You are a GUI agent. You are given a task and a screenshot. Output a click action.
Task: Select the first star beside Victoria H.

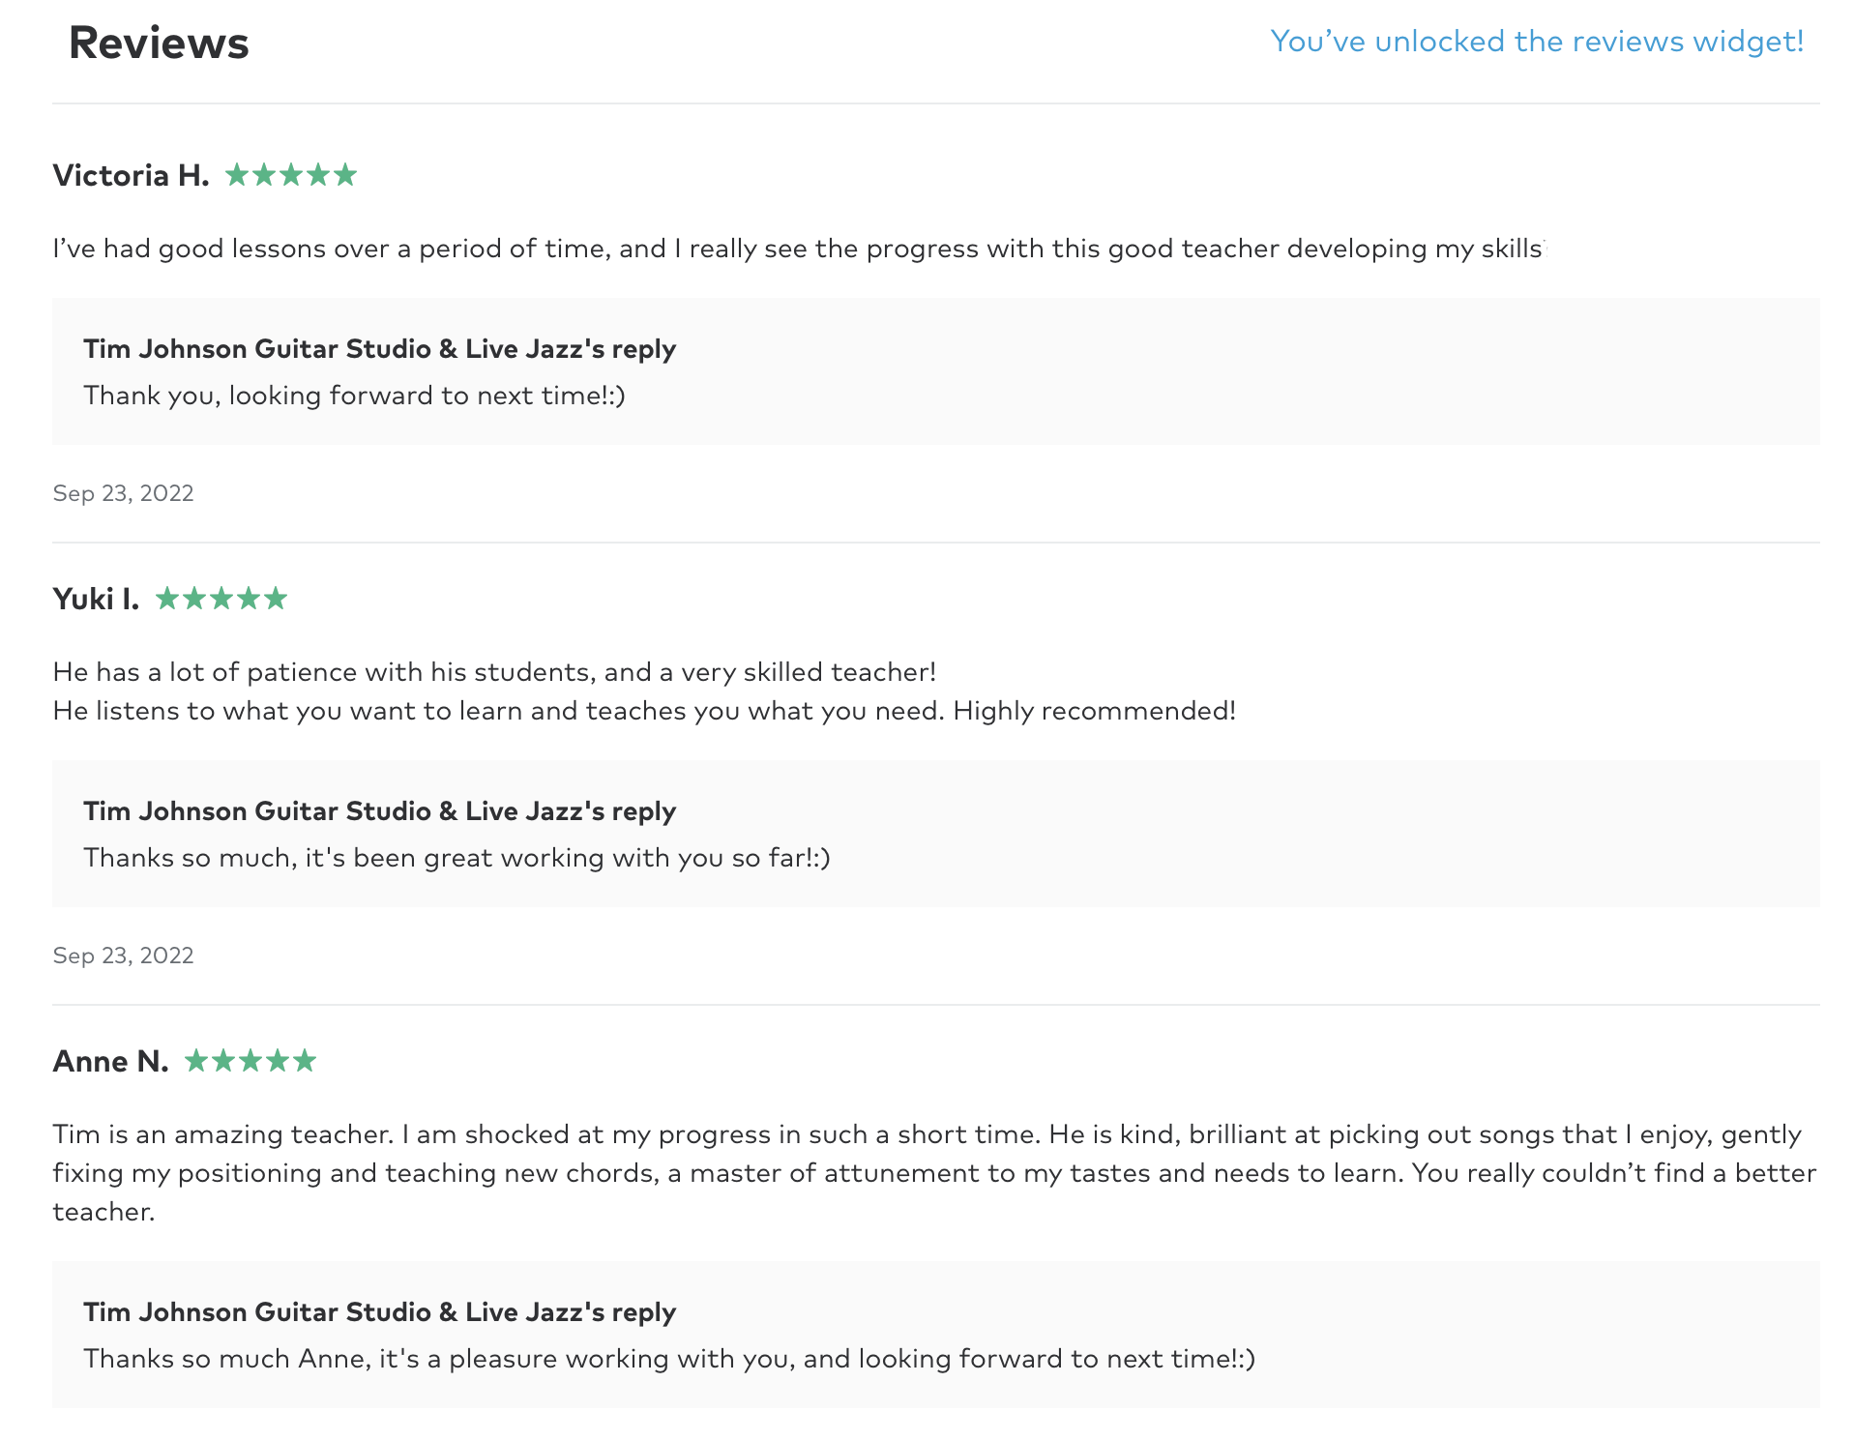click(237, 175)
